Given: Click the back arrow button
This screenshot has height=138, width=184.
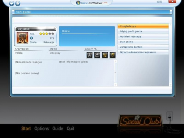Looking at the screenshot, I should tap(11, 4).
